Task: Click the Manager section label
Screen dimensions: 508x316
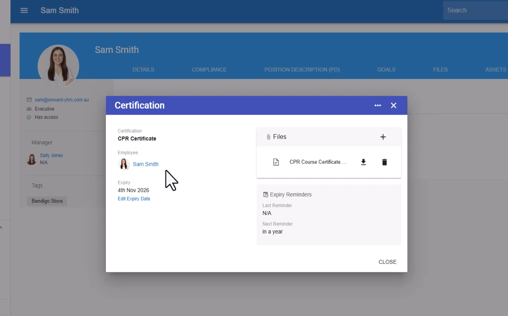Action: (x=42, y=143)
